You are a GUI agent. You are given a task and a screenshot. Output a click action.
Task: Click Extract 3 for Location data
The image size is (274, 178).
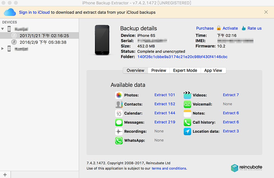coord(231,131)
